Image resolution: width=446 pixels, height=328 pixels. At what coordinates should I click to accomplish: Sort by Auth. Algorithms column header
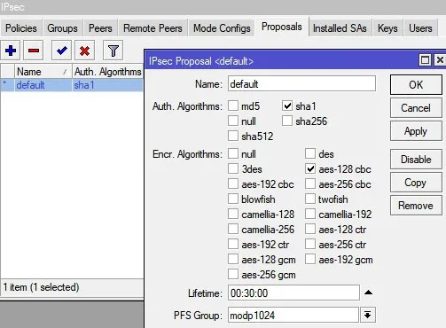[x=107, y=72]
